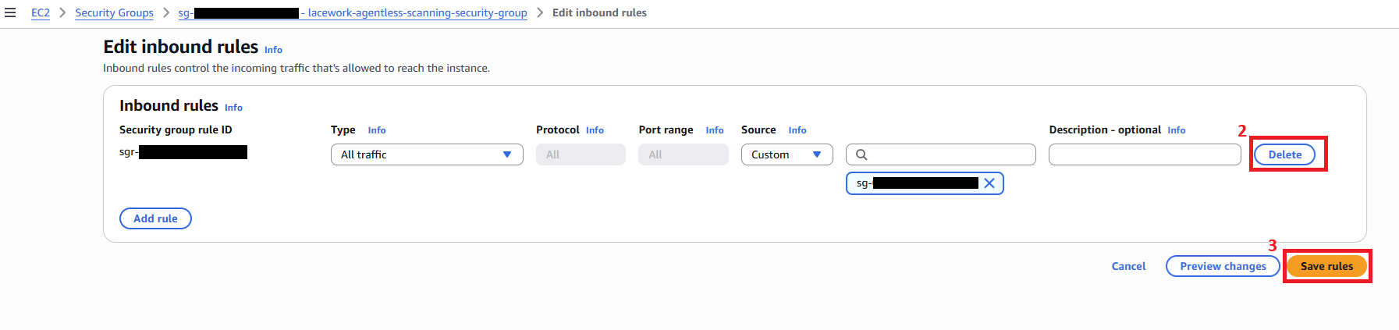Image resolution: width=1399 pixels, height=330 pixels.
Task: Open the hamburger navigation menu
Action: coord(10,12)
